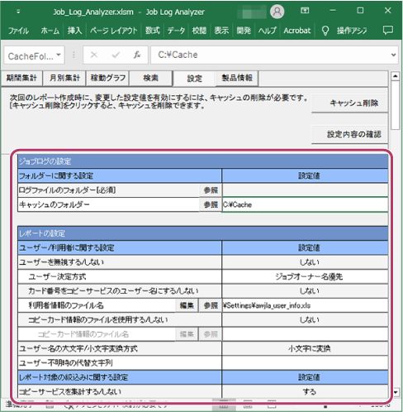Click 編集 for 利用者情報のファイル名
The width and height of the screenshot is (403, 412).
(187, 305)
